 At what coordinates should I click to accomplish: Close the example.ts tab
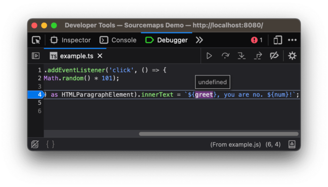click(100, 56)
